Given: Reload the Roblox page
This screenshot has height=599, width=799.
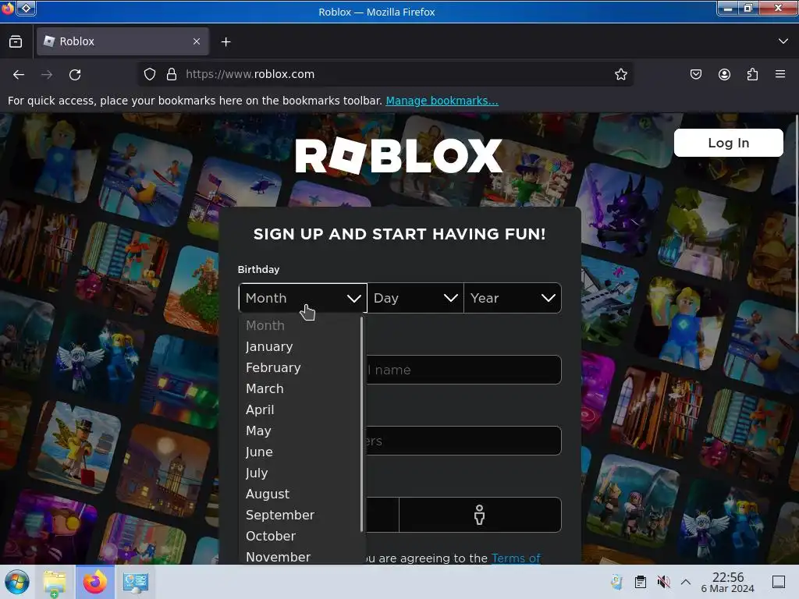Looking at the screenshot, I should (75, 75).
